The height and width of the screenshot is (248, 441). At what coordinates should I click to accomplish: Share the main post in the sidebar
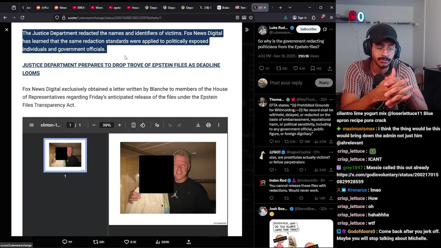pos(330,69)
